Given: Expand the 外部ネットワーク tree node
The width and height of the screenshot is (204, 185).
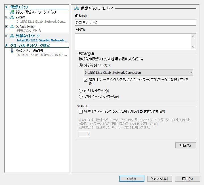Looking at the screenshot, I should click(7, 36).
